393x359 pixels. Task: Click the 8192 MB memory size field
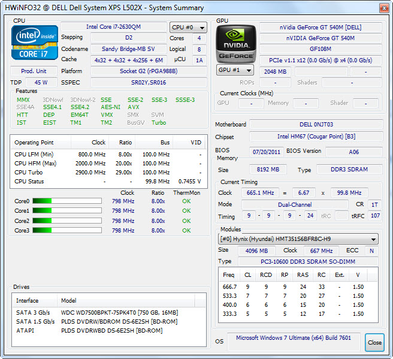[x=268, y=170]
